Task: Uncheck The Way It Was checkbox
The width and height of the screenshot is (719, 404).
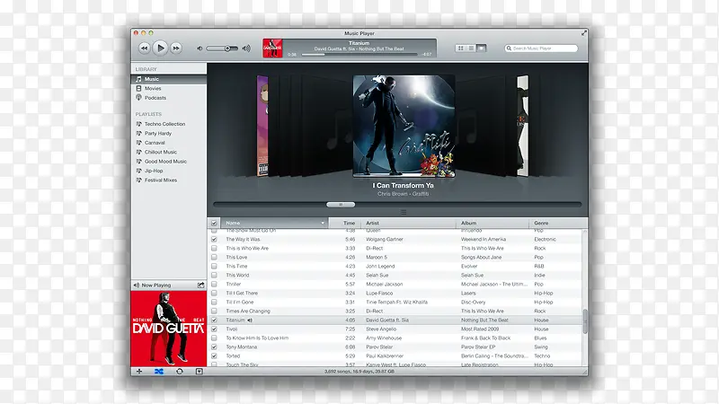Action: coord(214,239)
